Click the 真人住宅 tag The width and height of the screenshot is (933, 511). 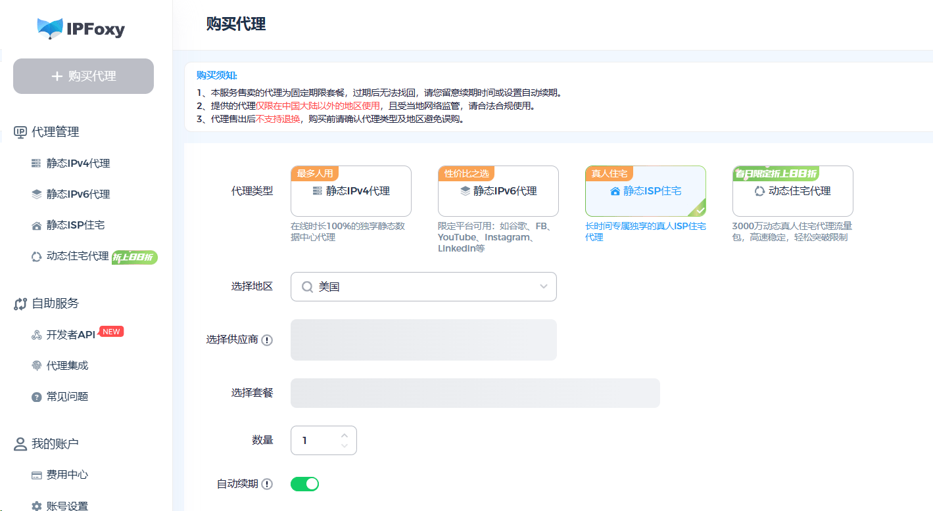(x=610, y=173)
